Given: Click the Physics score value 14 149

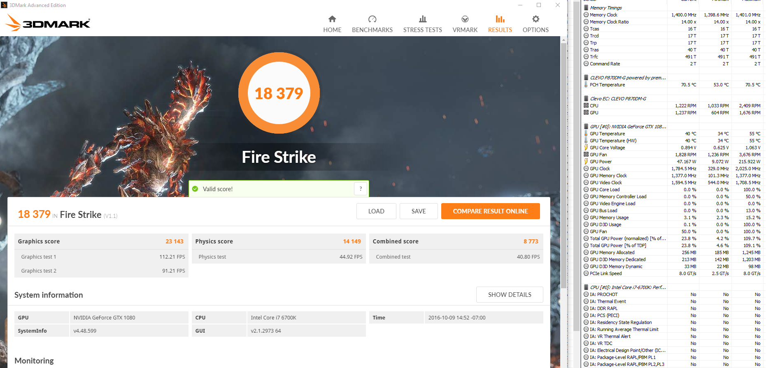Looking at the screenshot, I should click(352, 241).
